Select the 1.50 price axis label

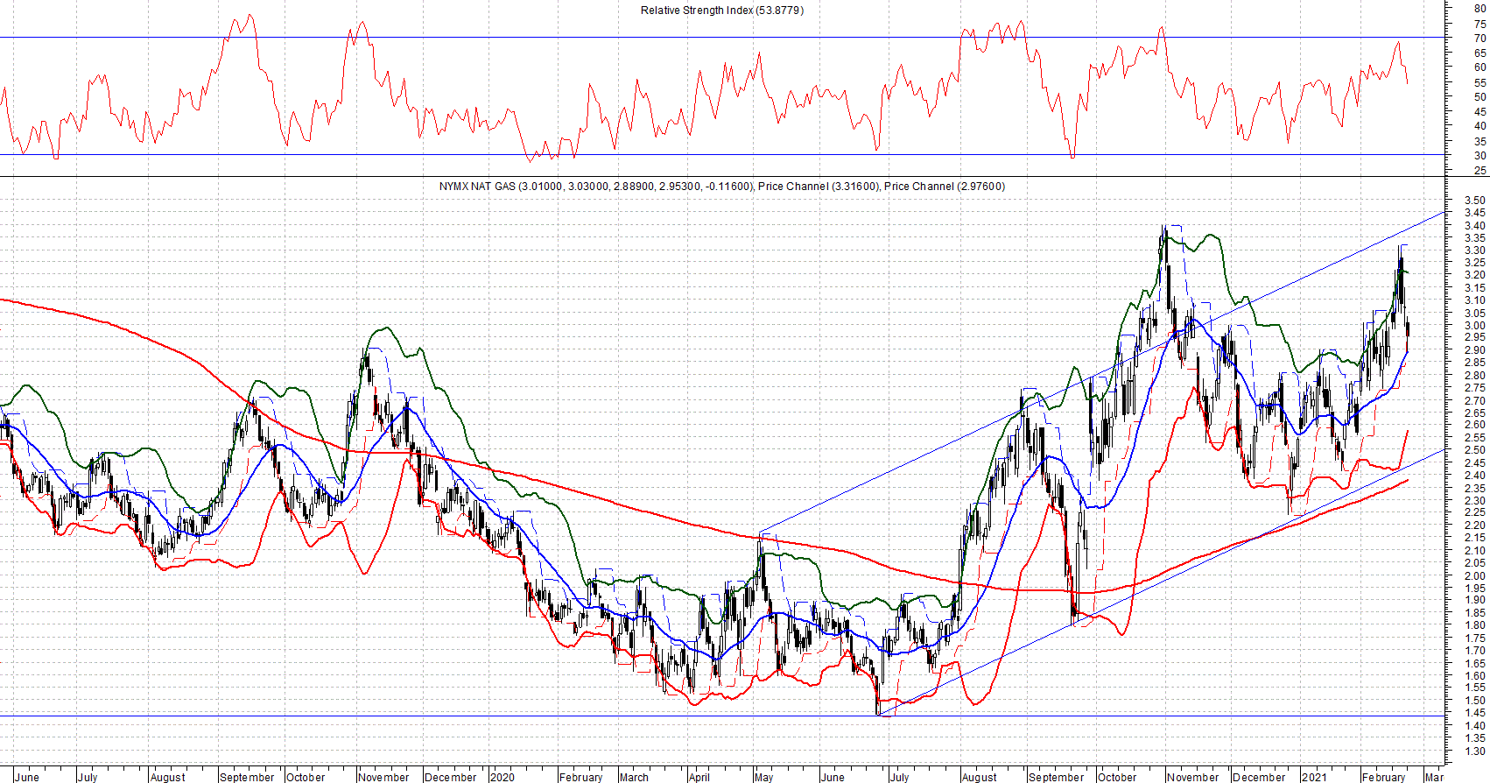1474,701
